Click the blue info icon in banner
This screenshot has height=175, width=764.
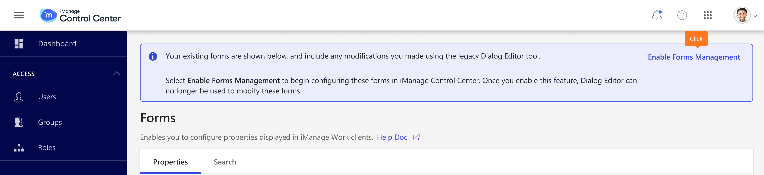153,56
